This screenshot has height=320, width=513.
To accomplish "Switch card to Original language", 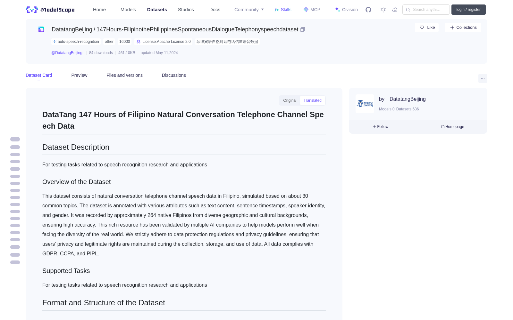I will point(290,100).
